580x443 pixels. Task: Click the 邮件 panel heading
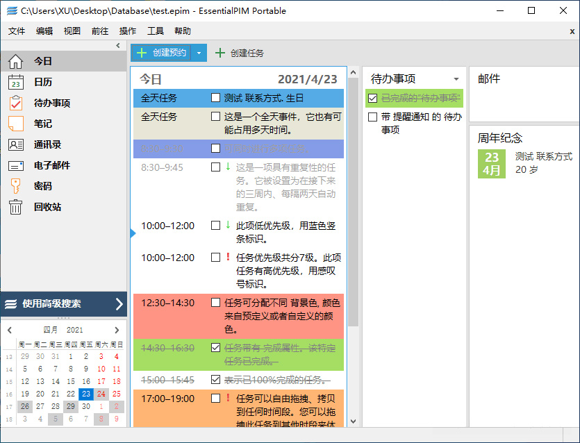(489, 78)
